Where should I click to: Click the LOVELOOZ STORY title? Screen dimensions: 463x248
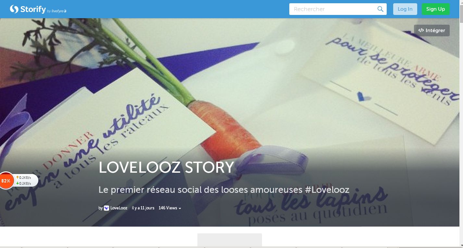(166, 167)
